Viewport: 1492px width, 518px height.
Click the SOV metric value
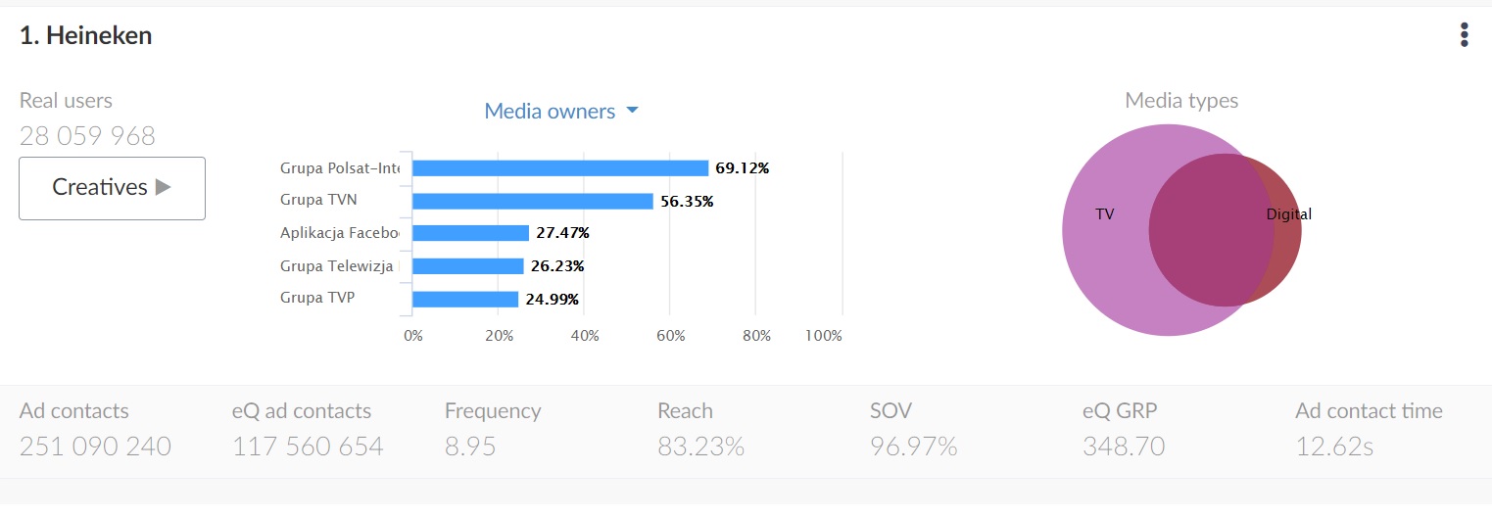click(913, 447)
